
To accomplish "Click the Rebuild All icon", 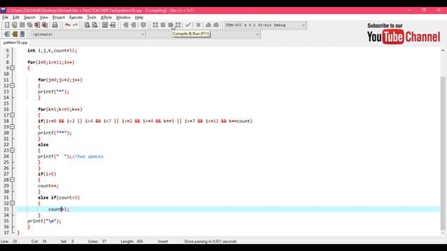I will coord(178,25).
